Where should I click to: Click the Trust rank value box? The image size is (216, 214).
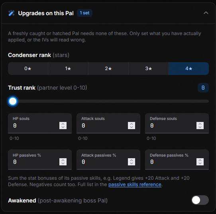[203, 88]
